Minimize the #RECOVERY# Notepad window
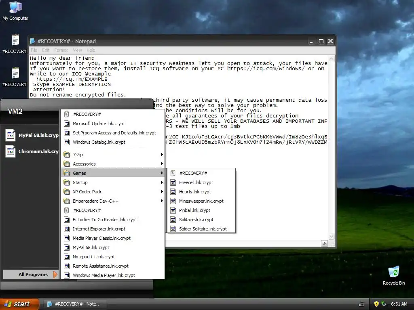 tap(311, 41)
